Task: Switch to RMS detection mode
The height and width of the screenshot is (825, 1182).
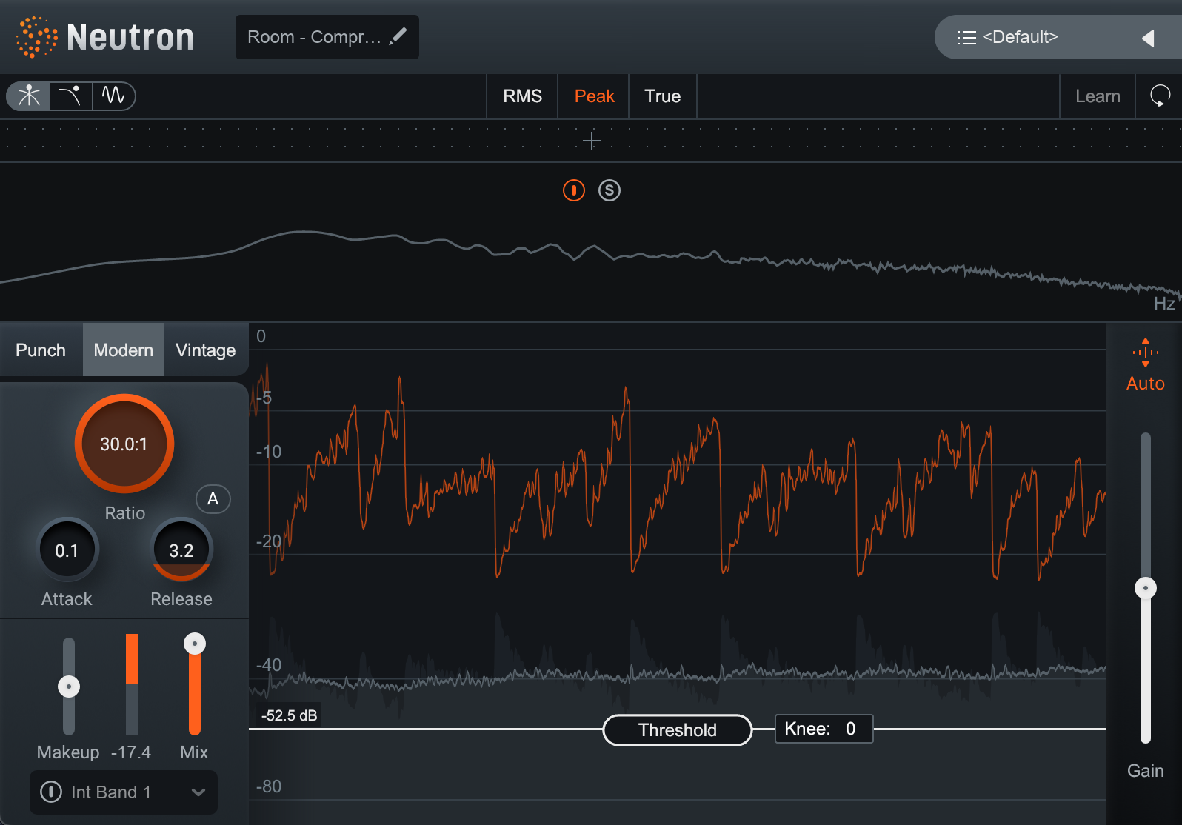Action: click(523, 96)
